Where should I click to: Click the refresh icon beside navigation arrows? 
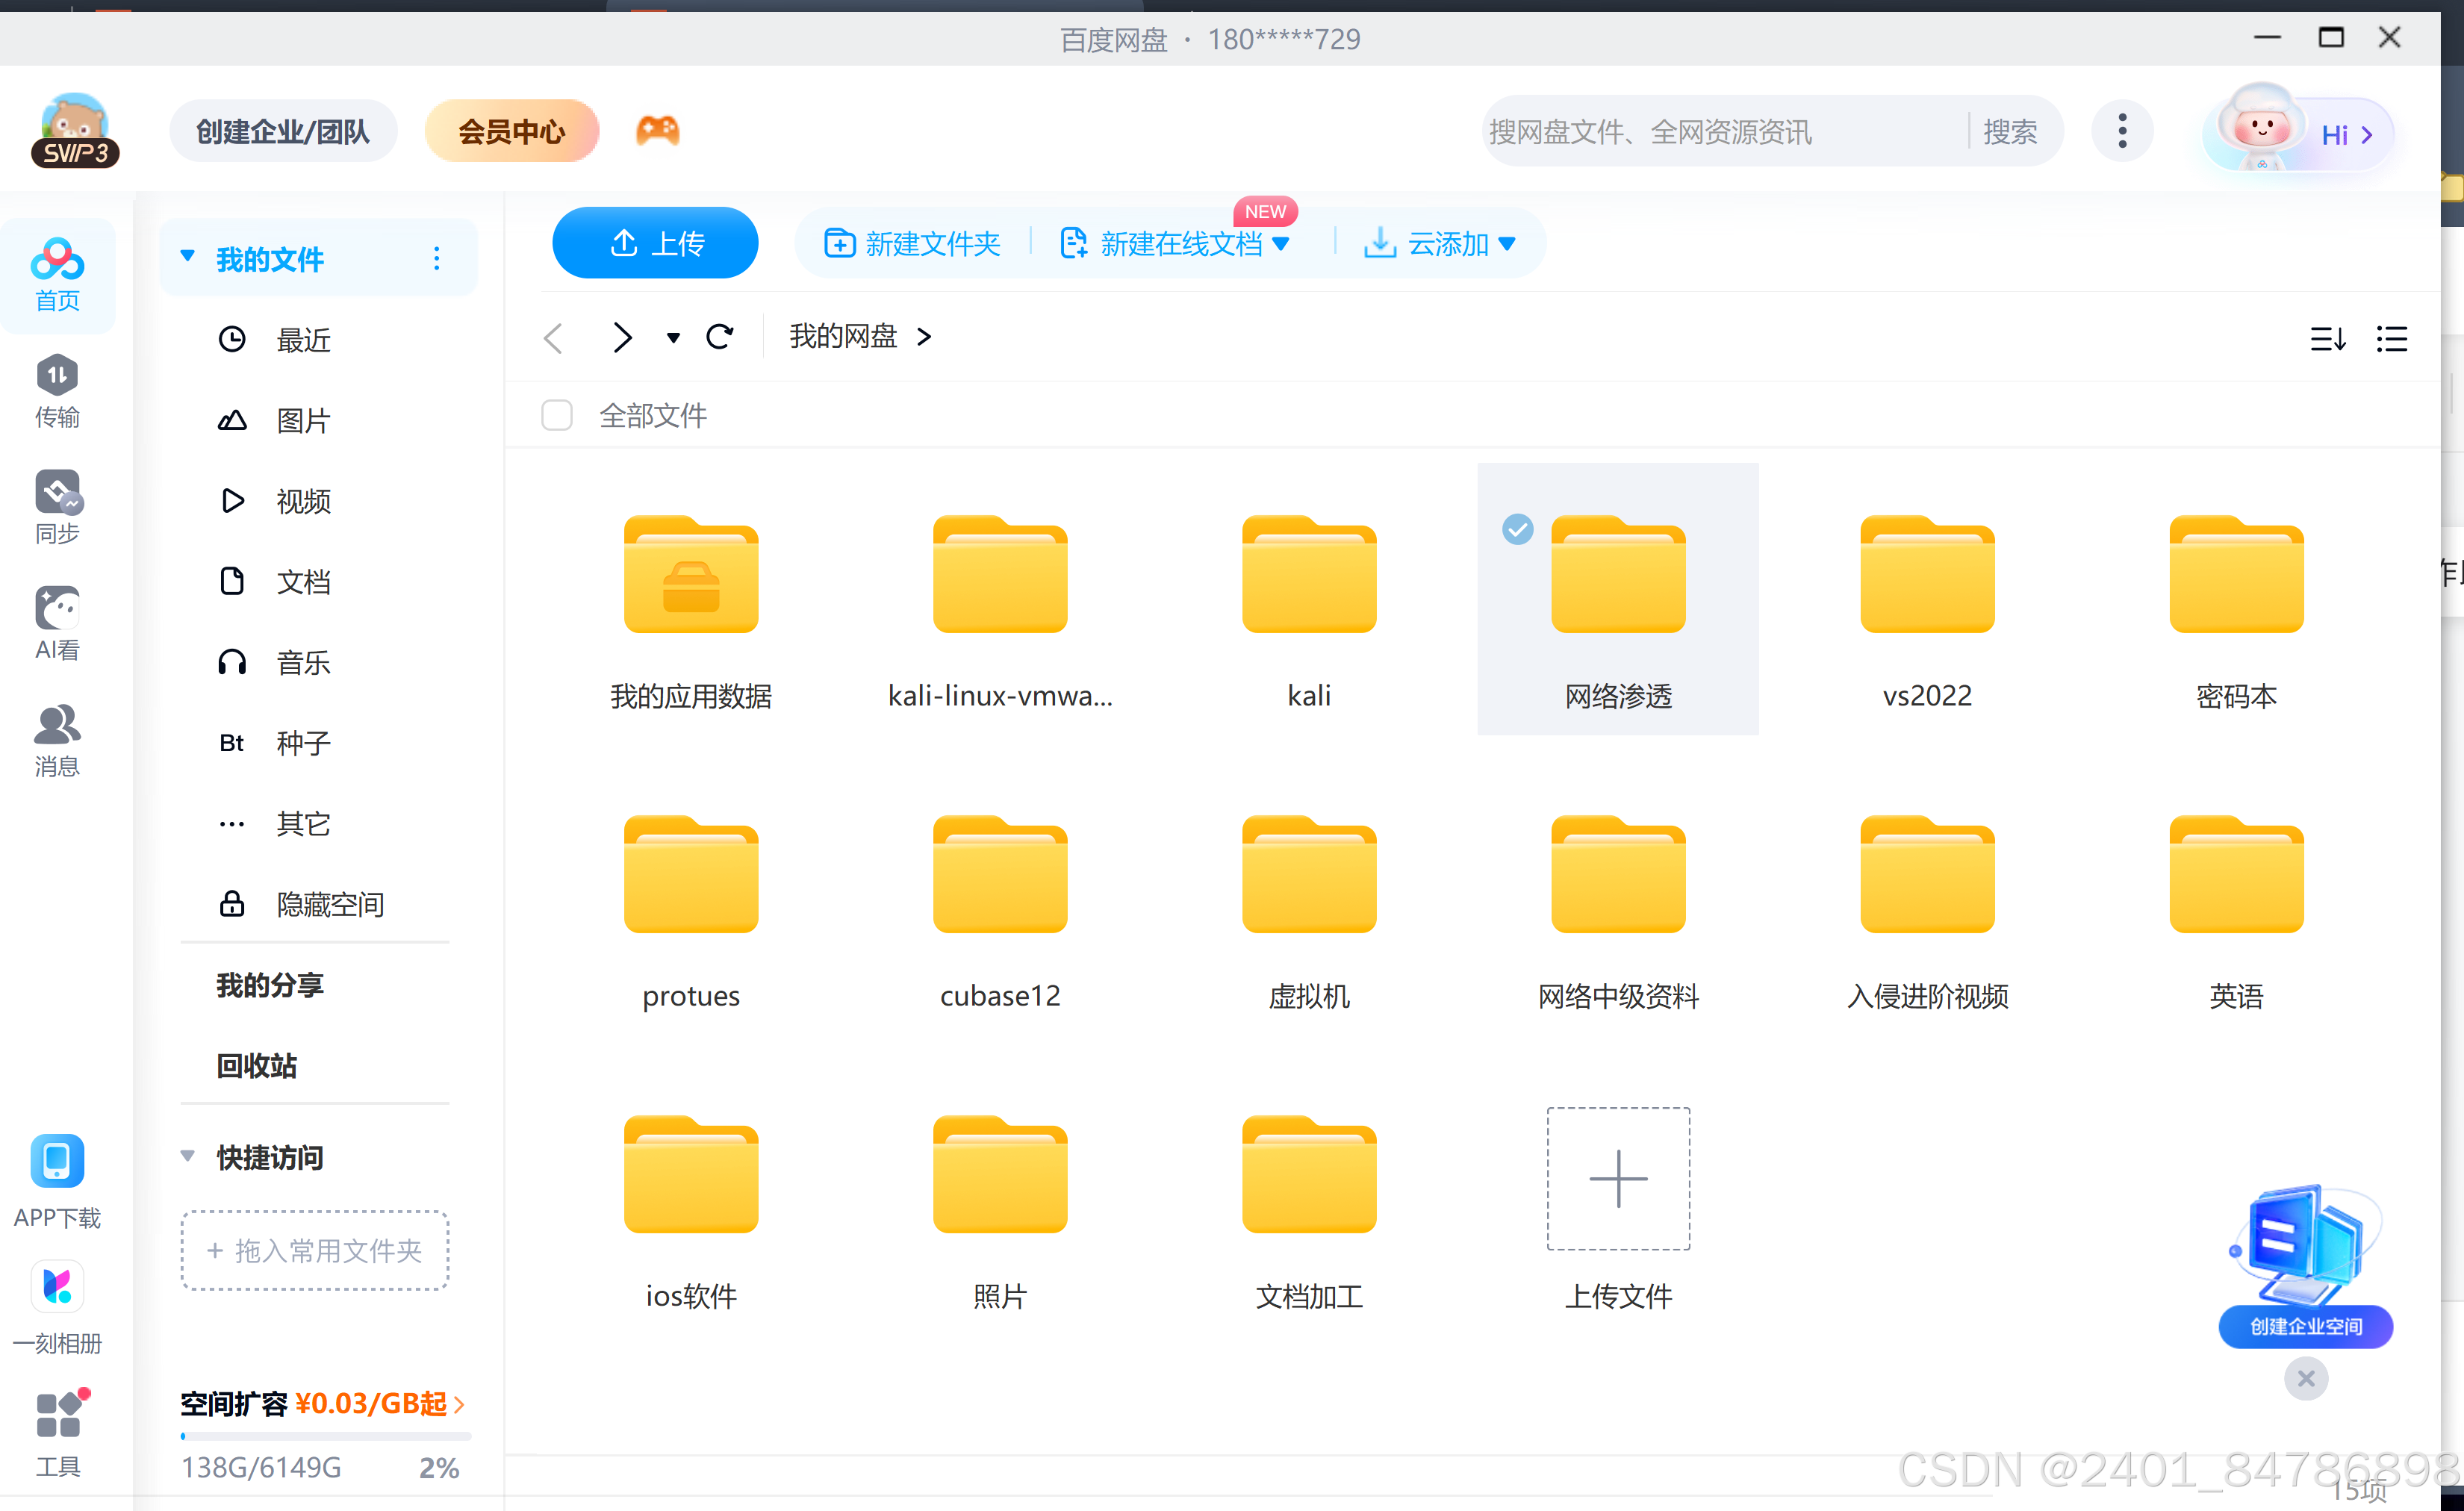pos(720,338)
